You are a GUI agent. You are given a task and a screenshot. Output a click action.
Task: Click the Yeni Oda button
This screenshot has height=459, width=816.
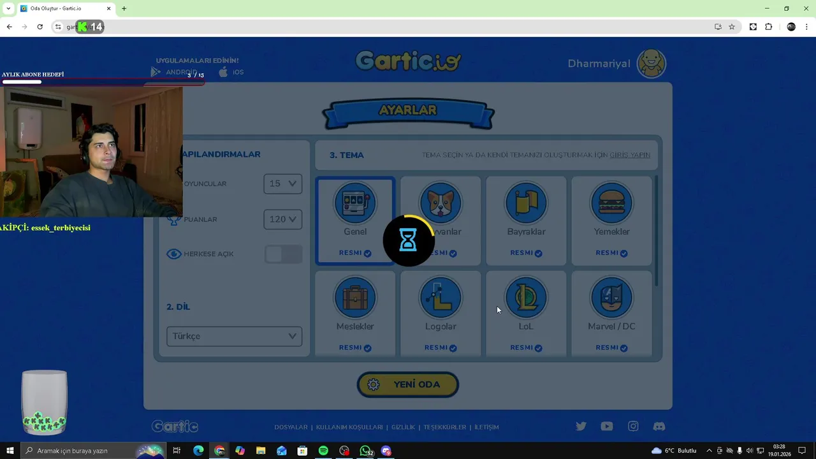pos(408,384)
